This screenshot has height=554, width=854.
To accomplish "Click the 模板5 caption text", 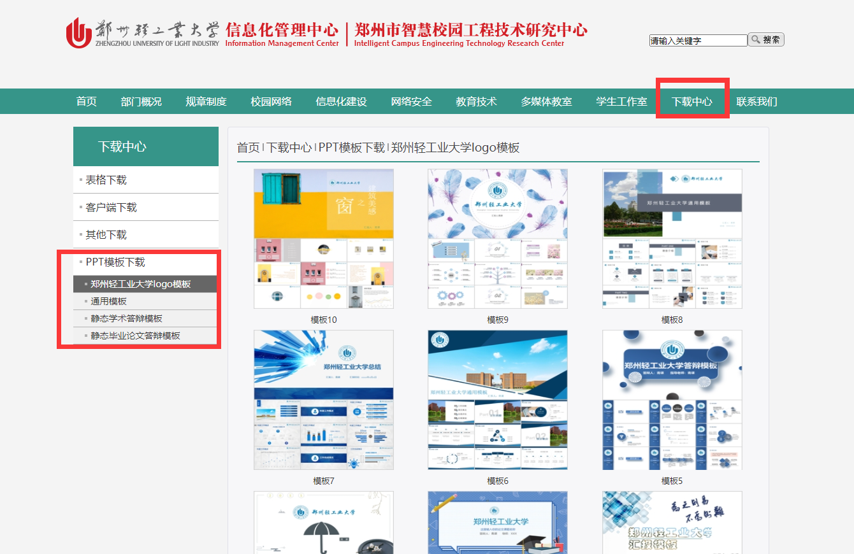I will tap(672, 481).
